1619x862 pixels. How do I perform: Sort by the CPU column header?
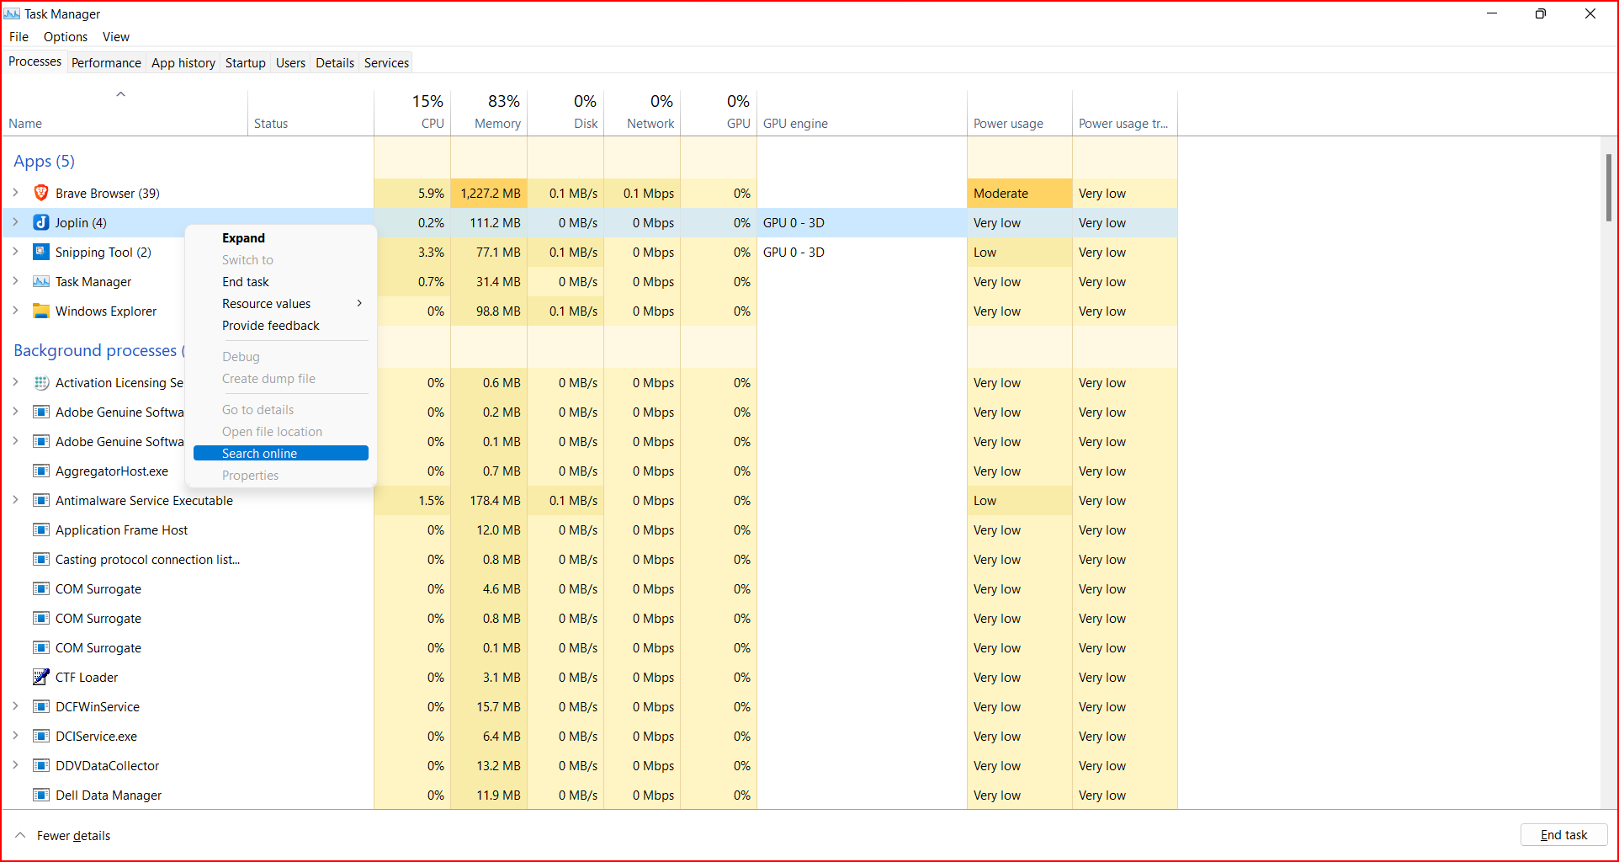click(412, 112)
